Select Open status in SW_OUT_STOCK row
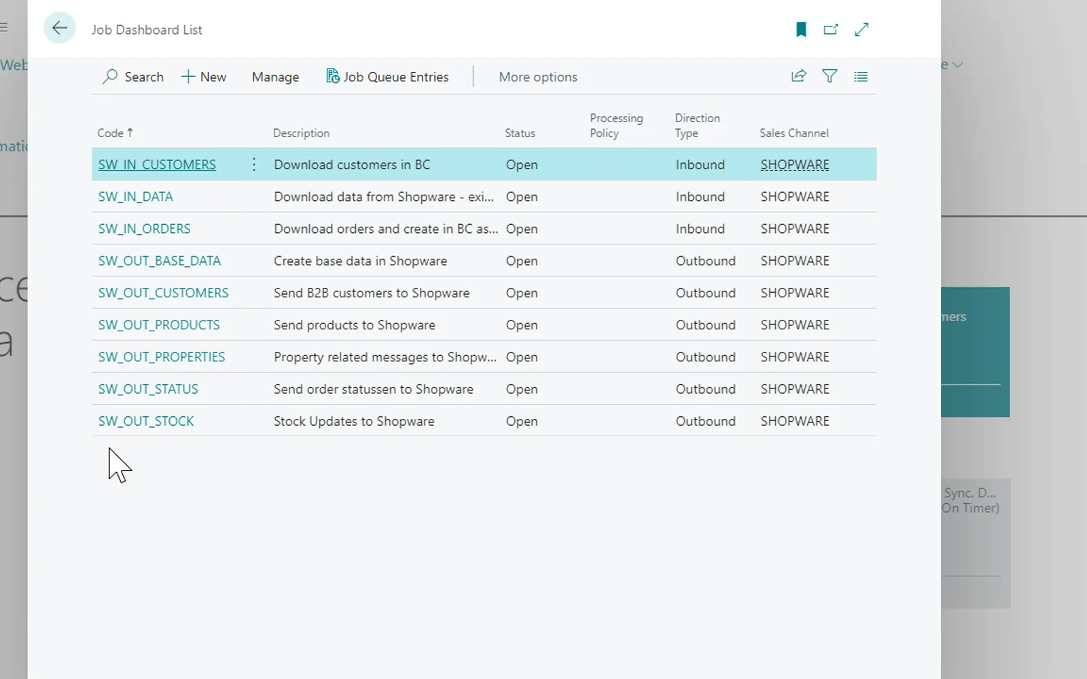The image size is (1087, 679). point(522,421)
